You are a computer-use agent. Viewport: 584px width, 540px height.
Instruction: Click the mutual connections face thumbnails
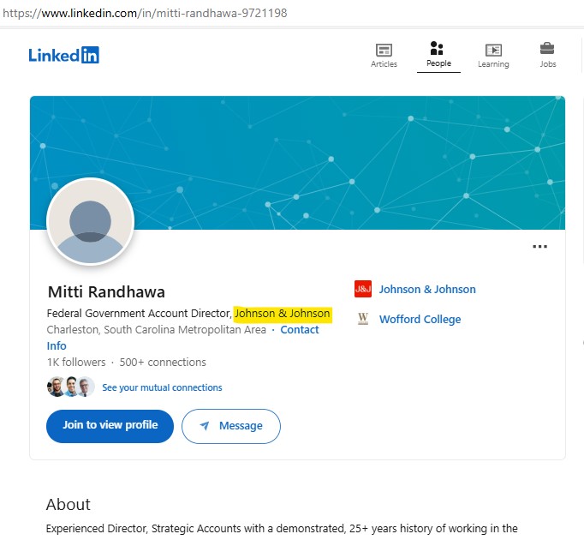(x=71, y=387)
